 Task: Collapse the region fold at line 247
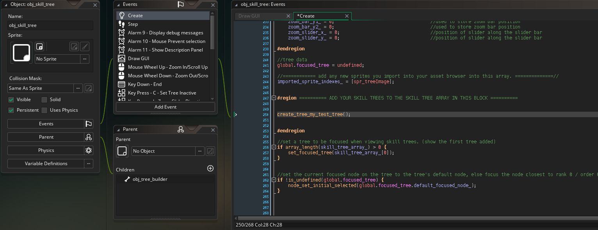click(274, 98)
